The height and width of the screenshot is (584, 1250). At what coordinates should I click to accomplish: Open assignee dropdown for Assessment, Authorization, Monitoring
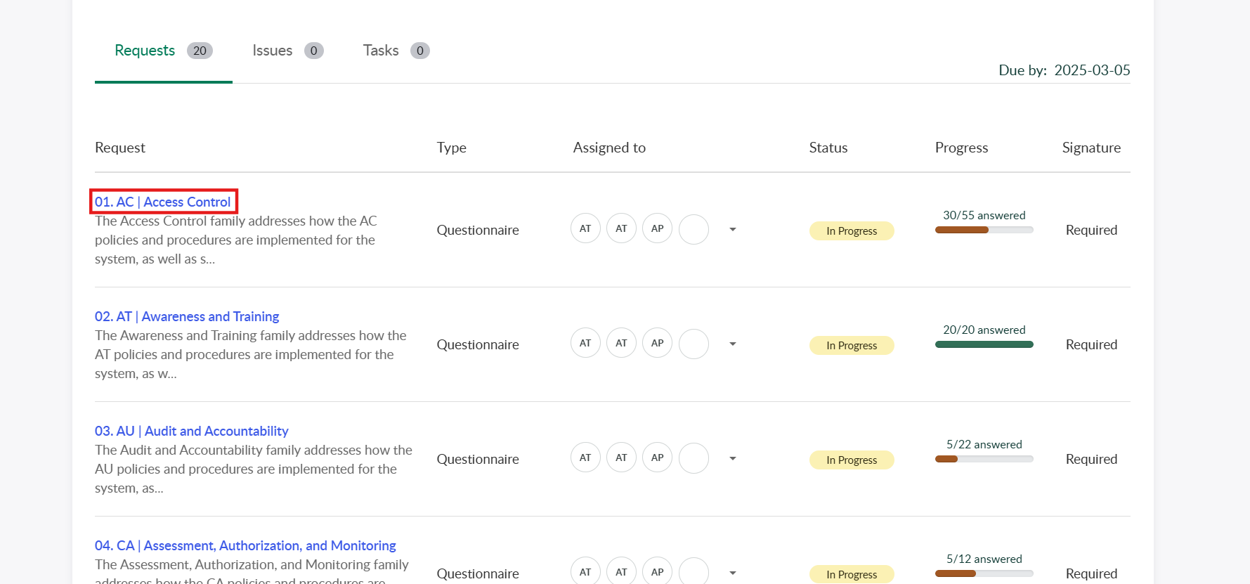coord(733,573)
